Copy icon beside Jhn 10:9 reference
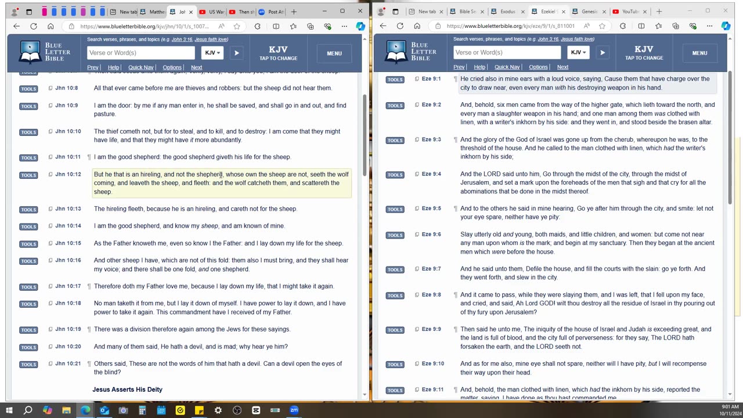This screenshot has width=743, height=418. coord(51,106)
